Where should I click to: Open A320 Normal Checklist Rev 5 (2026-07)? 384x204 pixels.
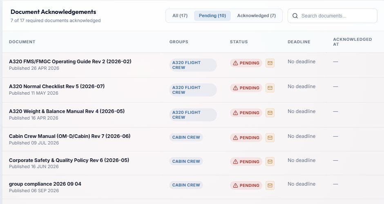tap(57, 86)
